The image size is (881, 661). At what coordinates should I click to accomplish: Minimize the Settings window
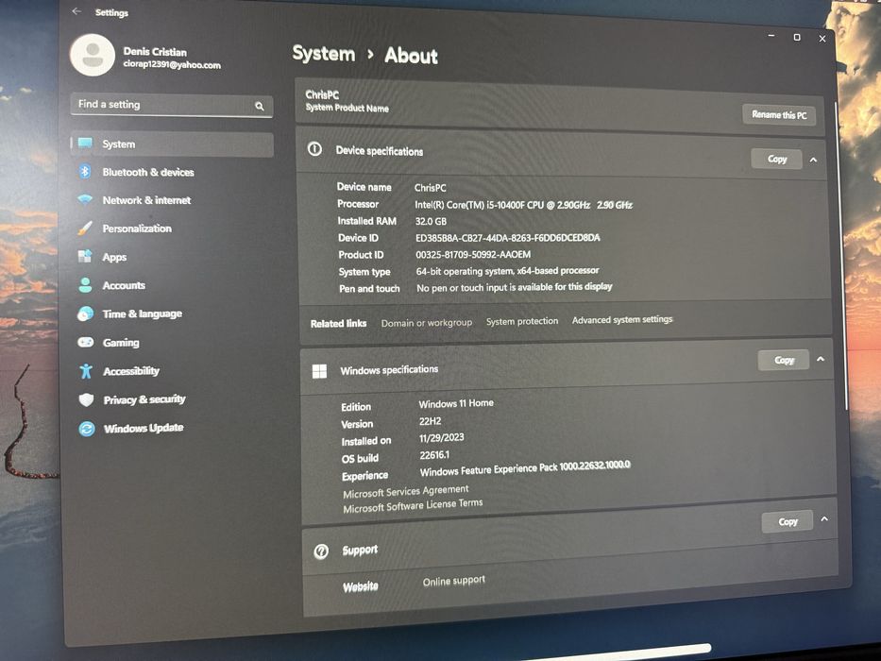point(771,36)
